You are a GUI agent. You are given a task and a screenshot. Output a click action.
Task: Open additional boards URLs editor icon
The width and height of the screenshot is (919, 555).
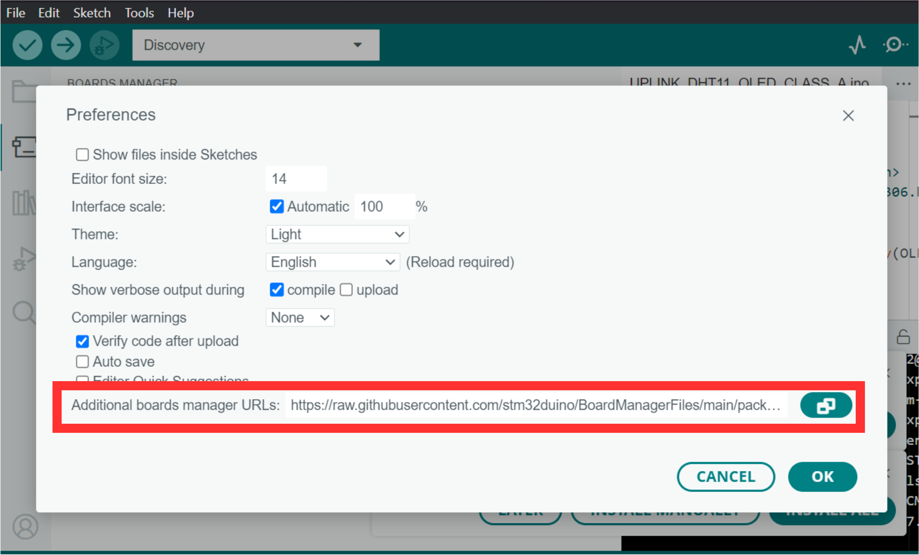tap(826, 405)
